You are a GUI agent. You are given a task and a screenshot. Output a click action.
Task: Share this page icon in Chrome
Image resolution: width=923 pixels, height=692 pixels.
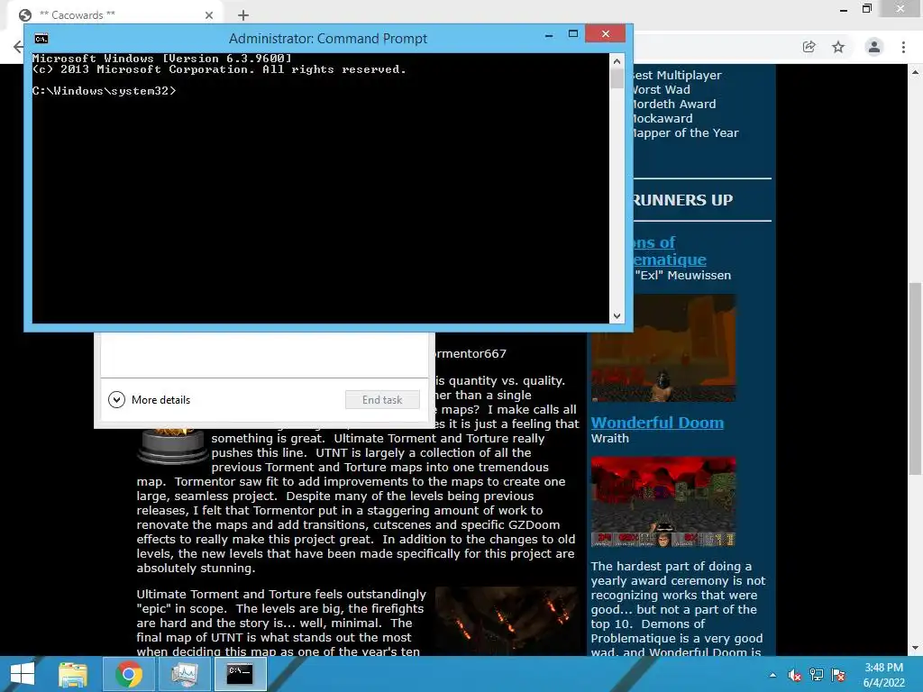tap(809, 47)
